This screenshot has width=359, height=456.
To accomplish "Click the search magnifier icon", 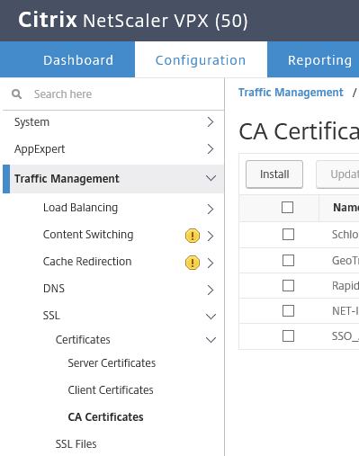I will click(16, 94).
